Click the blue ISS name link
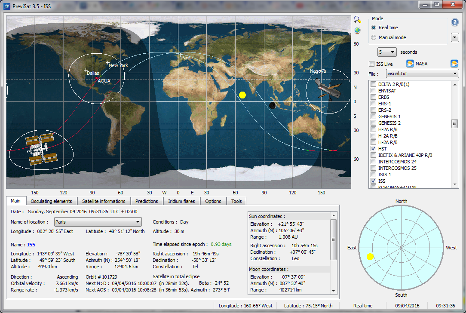Viewport: 466px width, 313px height. click(x=31, y=245)
